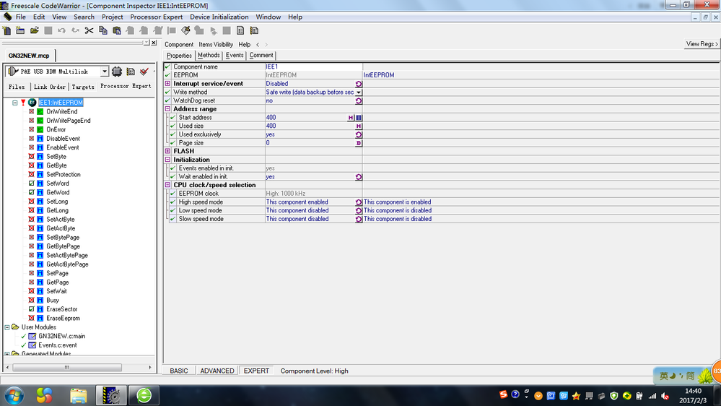Toggle High speed mode circular arrow icon
This screenshot has width=721, height=406.
tap(359, 202)
